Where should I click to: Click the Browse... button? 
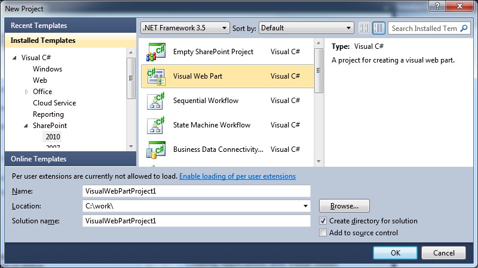click(344, 206)
